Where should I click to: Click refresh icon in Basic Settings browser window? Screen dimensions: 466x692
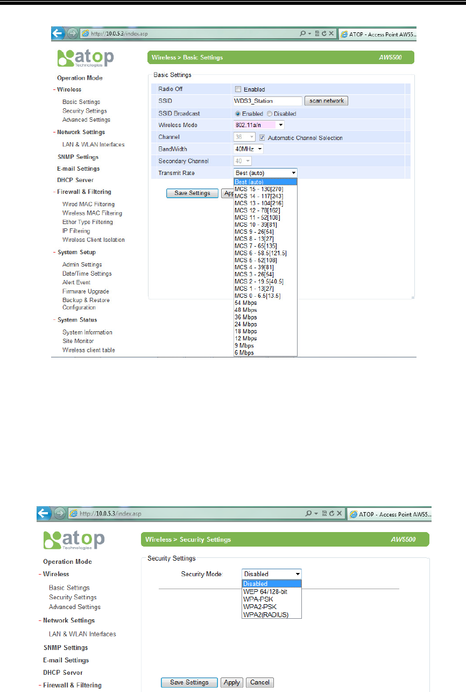point(324,33)
